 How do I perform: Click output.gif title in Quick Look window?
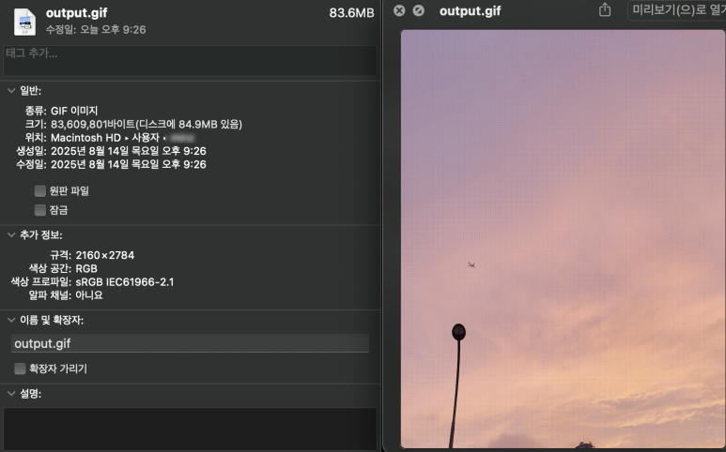(x=470, y=11)
